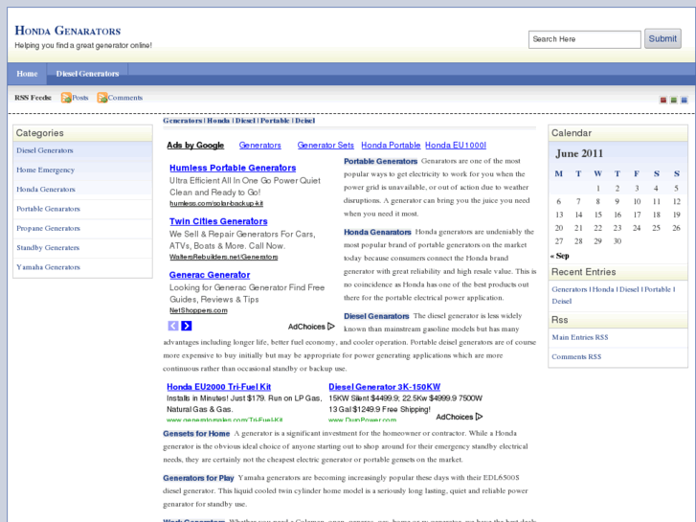Select the green theme color swatch
This screenshot has width=696, height=522.
coord(673,100)
